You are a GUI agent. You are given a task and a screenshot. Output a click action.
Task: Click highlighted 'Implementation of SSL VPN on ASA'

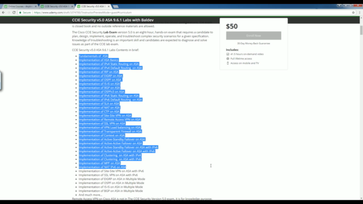pyautogui.click(x=102, y=124)
